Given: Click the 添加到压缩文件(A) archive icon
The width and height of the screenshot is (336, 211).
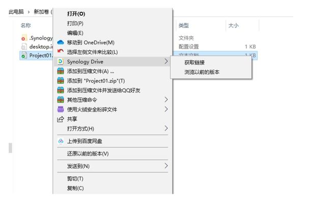Looking at the screenshot, I should (x=61, y=71).
